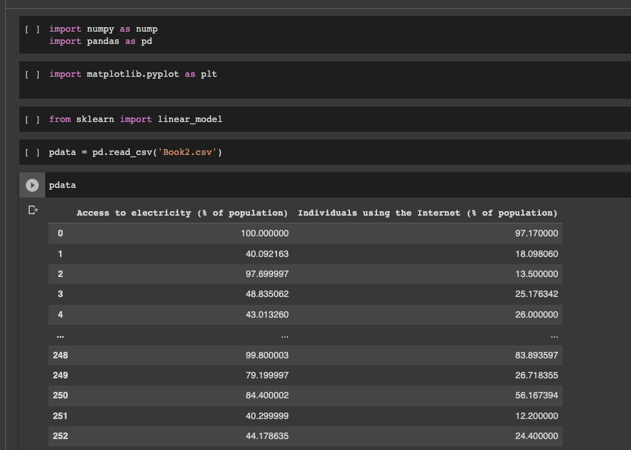Select value 44.178635 in row 252
The image size is (631, 450).
coord(267,436)
